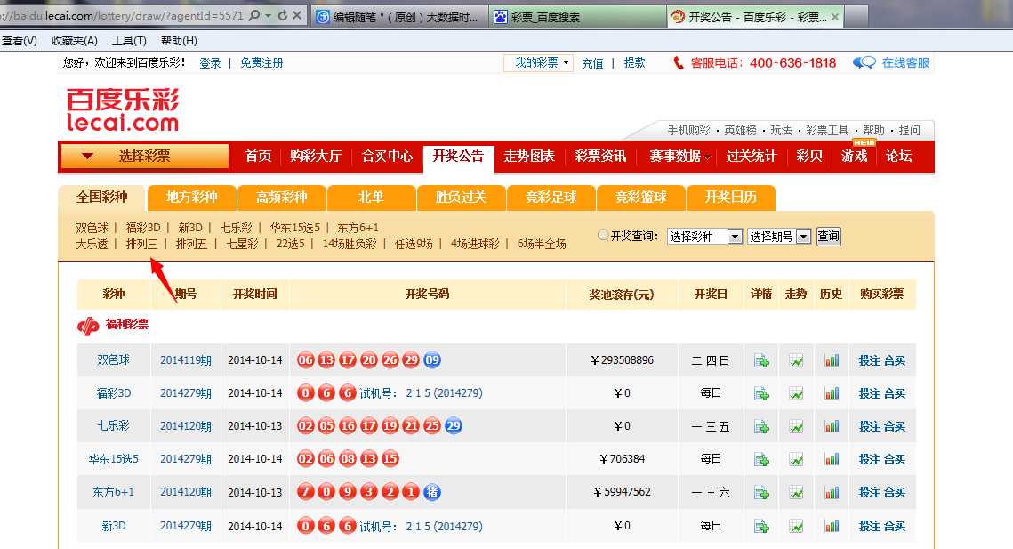Open trend chart icon for 双色球 row
This screenshot has width=1013, height=549.
click(796, 361)
